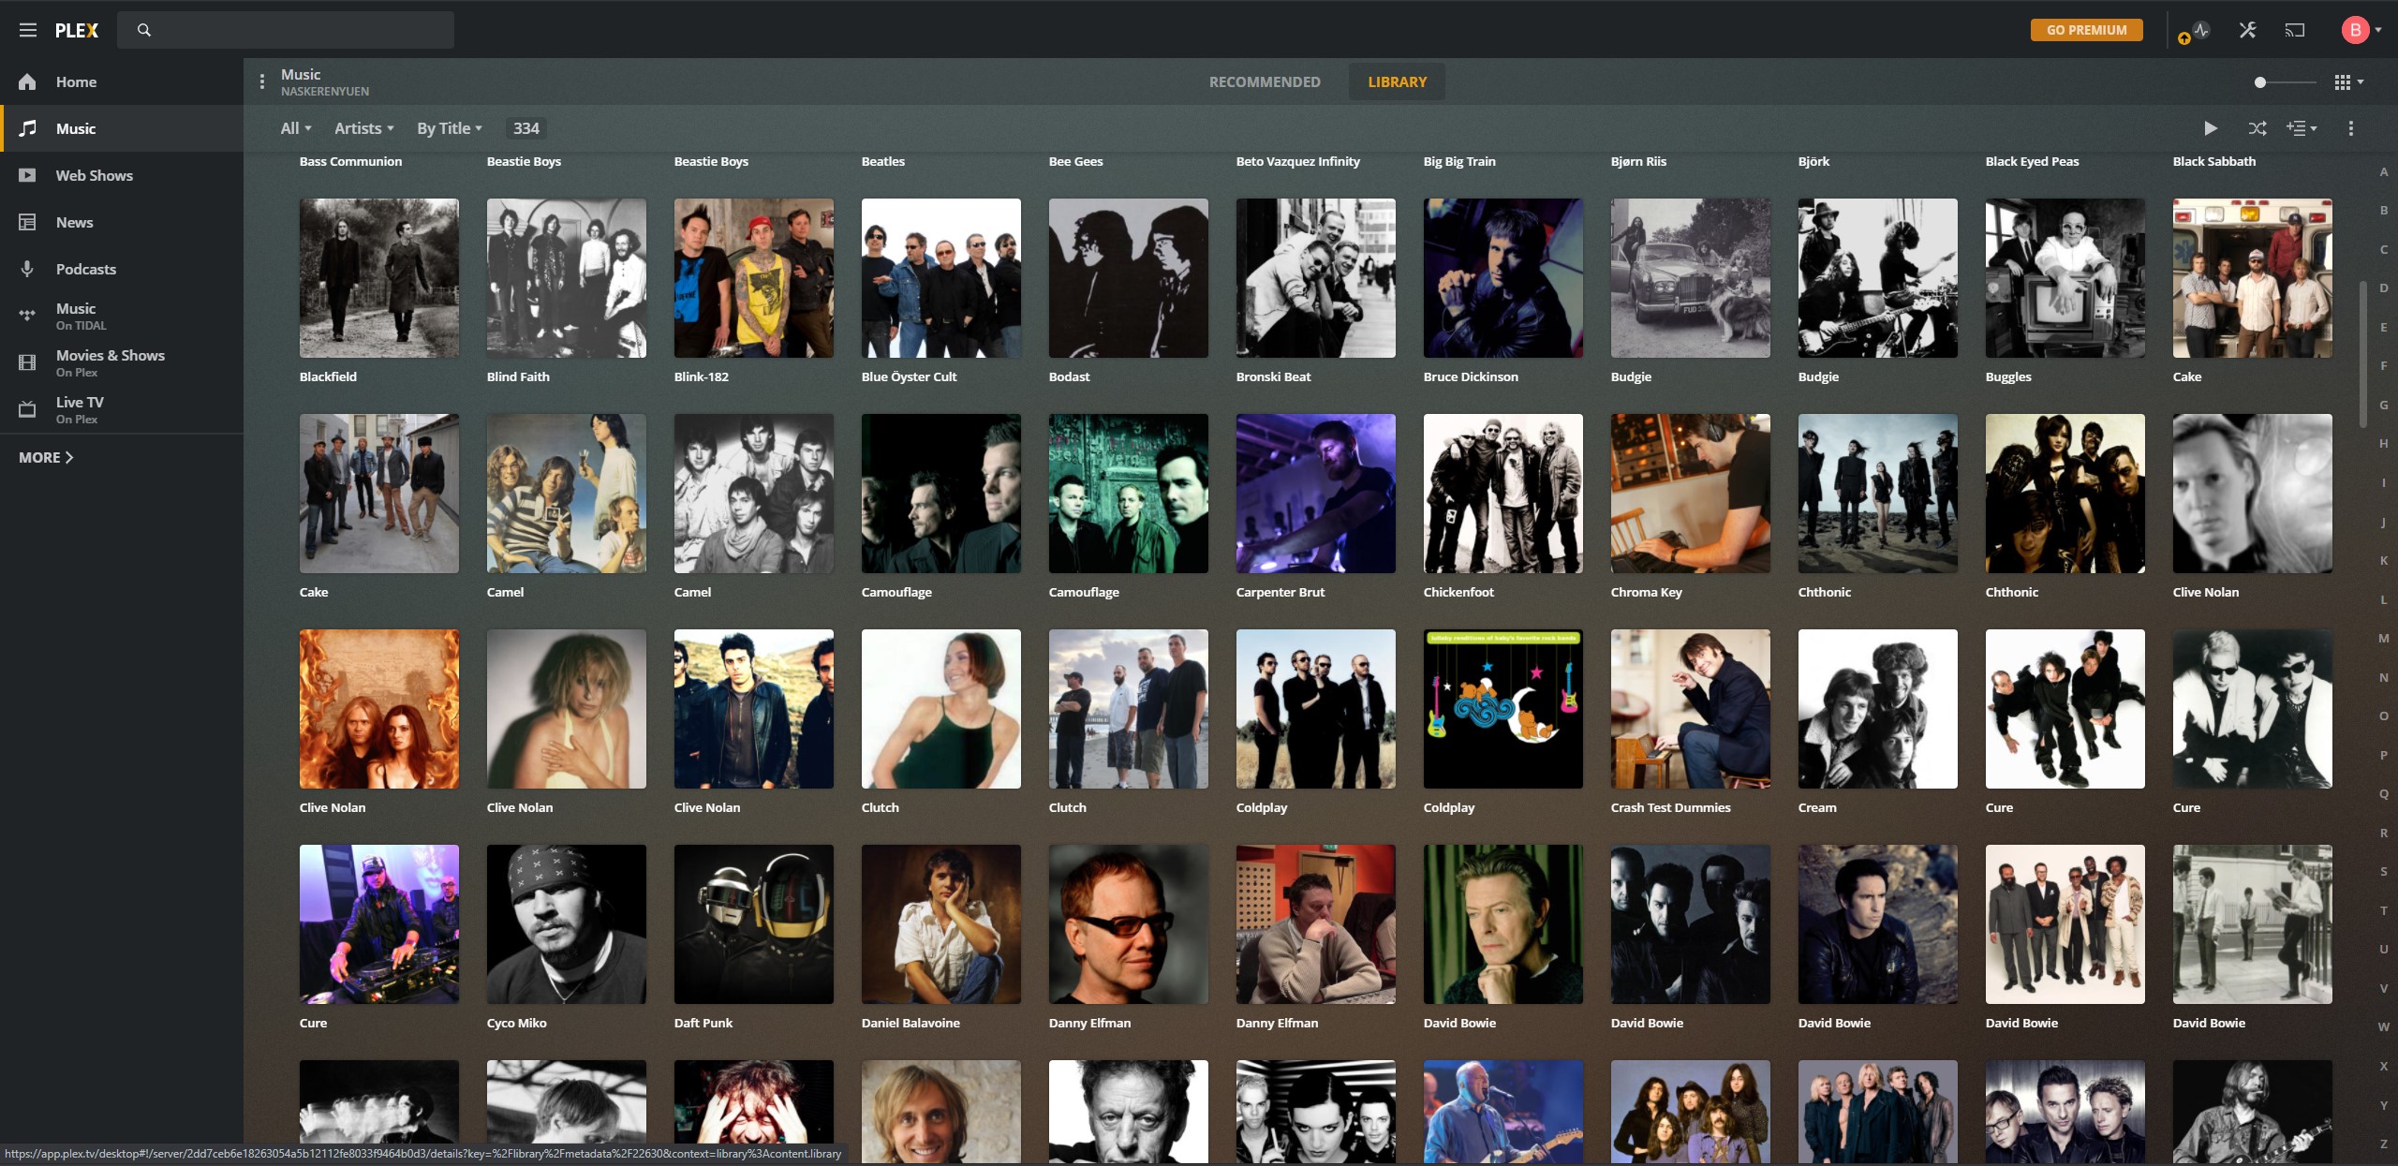Click the Podcasts microphone icon
The image size is (2398, 1166).
coord(27,269)
